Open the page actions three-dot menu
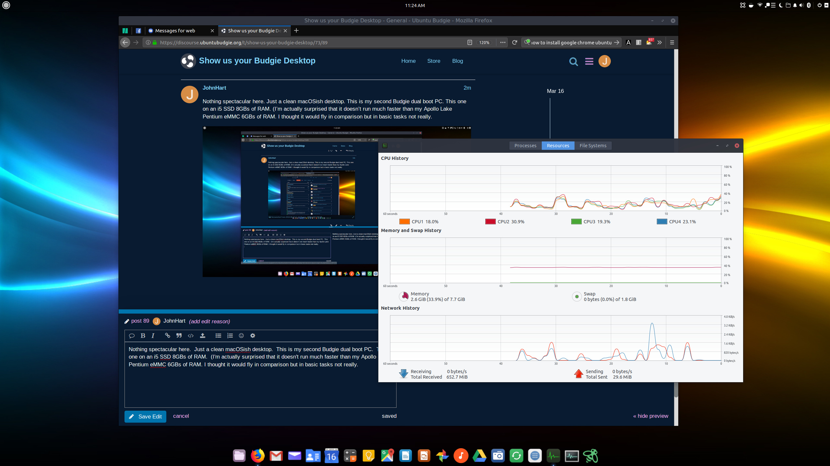The image size is (830, 466). pos(503,42)
